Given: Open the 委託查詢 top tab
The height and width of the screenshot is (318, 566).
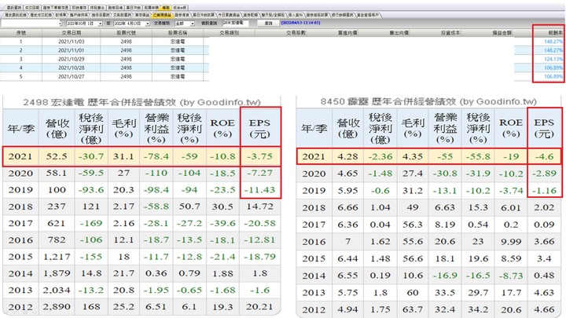Looking at the screenshot, I should 14,8.
